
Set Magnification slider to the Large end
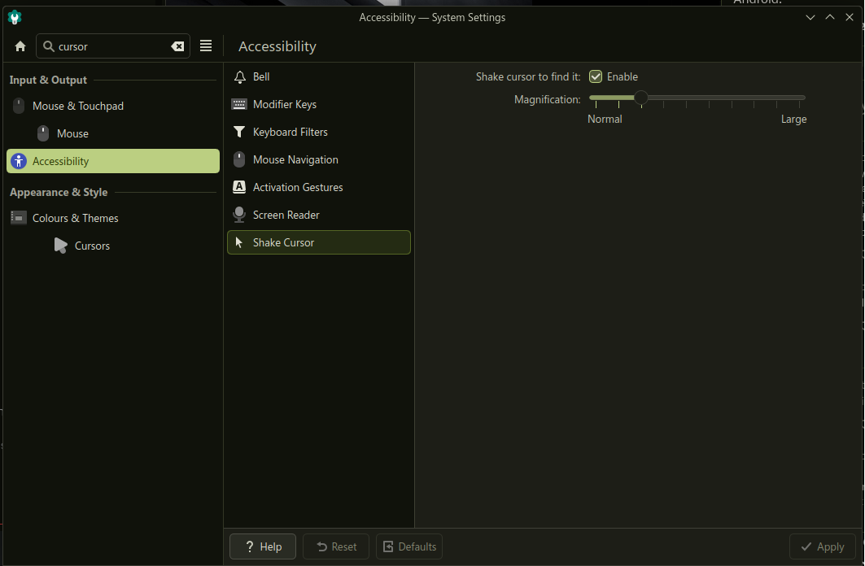[799, 98]
